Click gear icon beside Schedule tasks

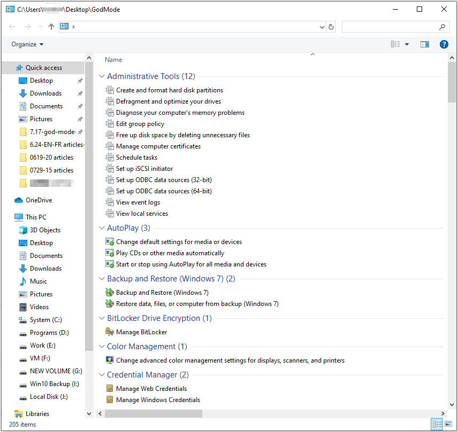(110, 157)
